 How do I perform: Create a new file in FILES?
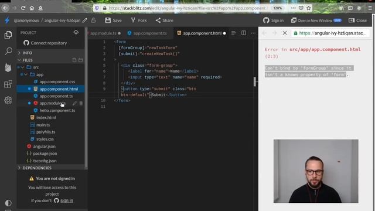pyautogui.click(x=74, y=60)
